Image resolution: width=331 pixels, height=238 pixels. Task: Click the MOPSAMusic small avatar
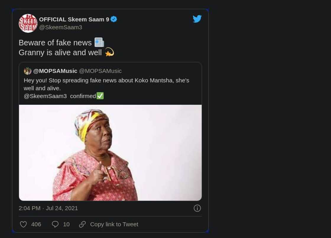28,71
